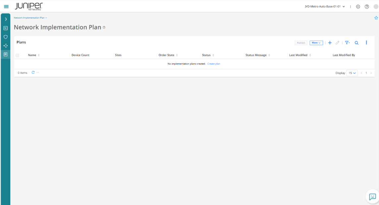Click the network share sidebar icon

[x=6, y=46]
